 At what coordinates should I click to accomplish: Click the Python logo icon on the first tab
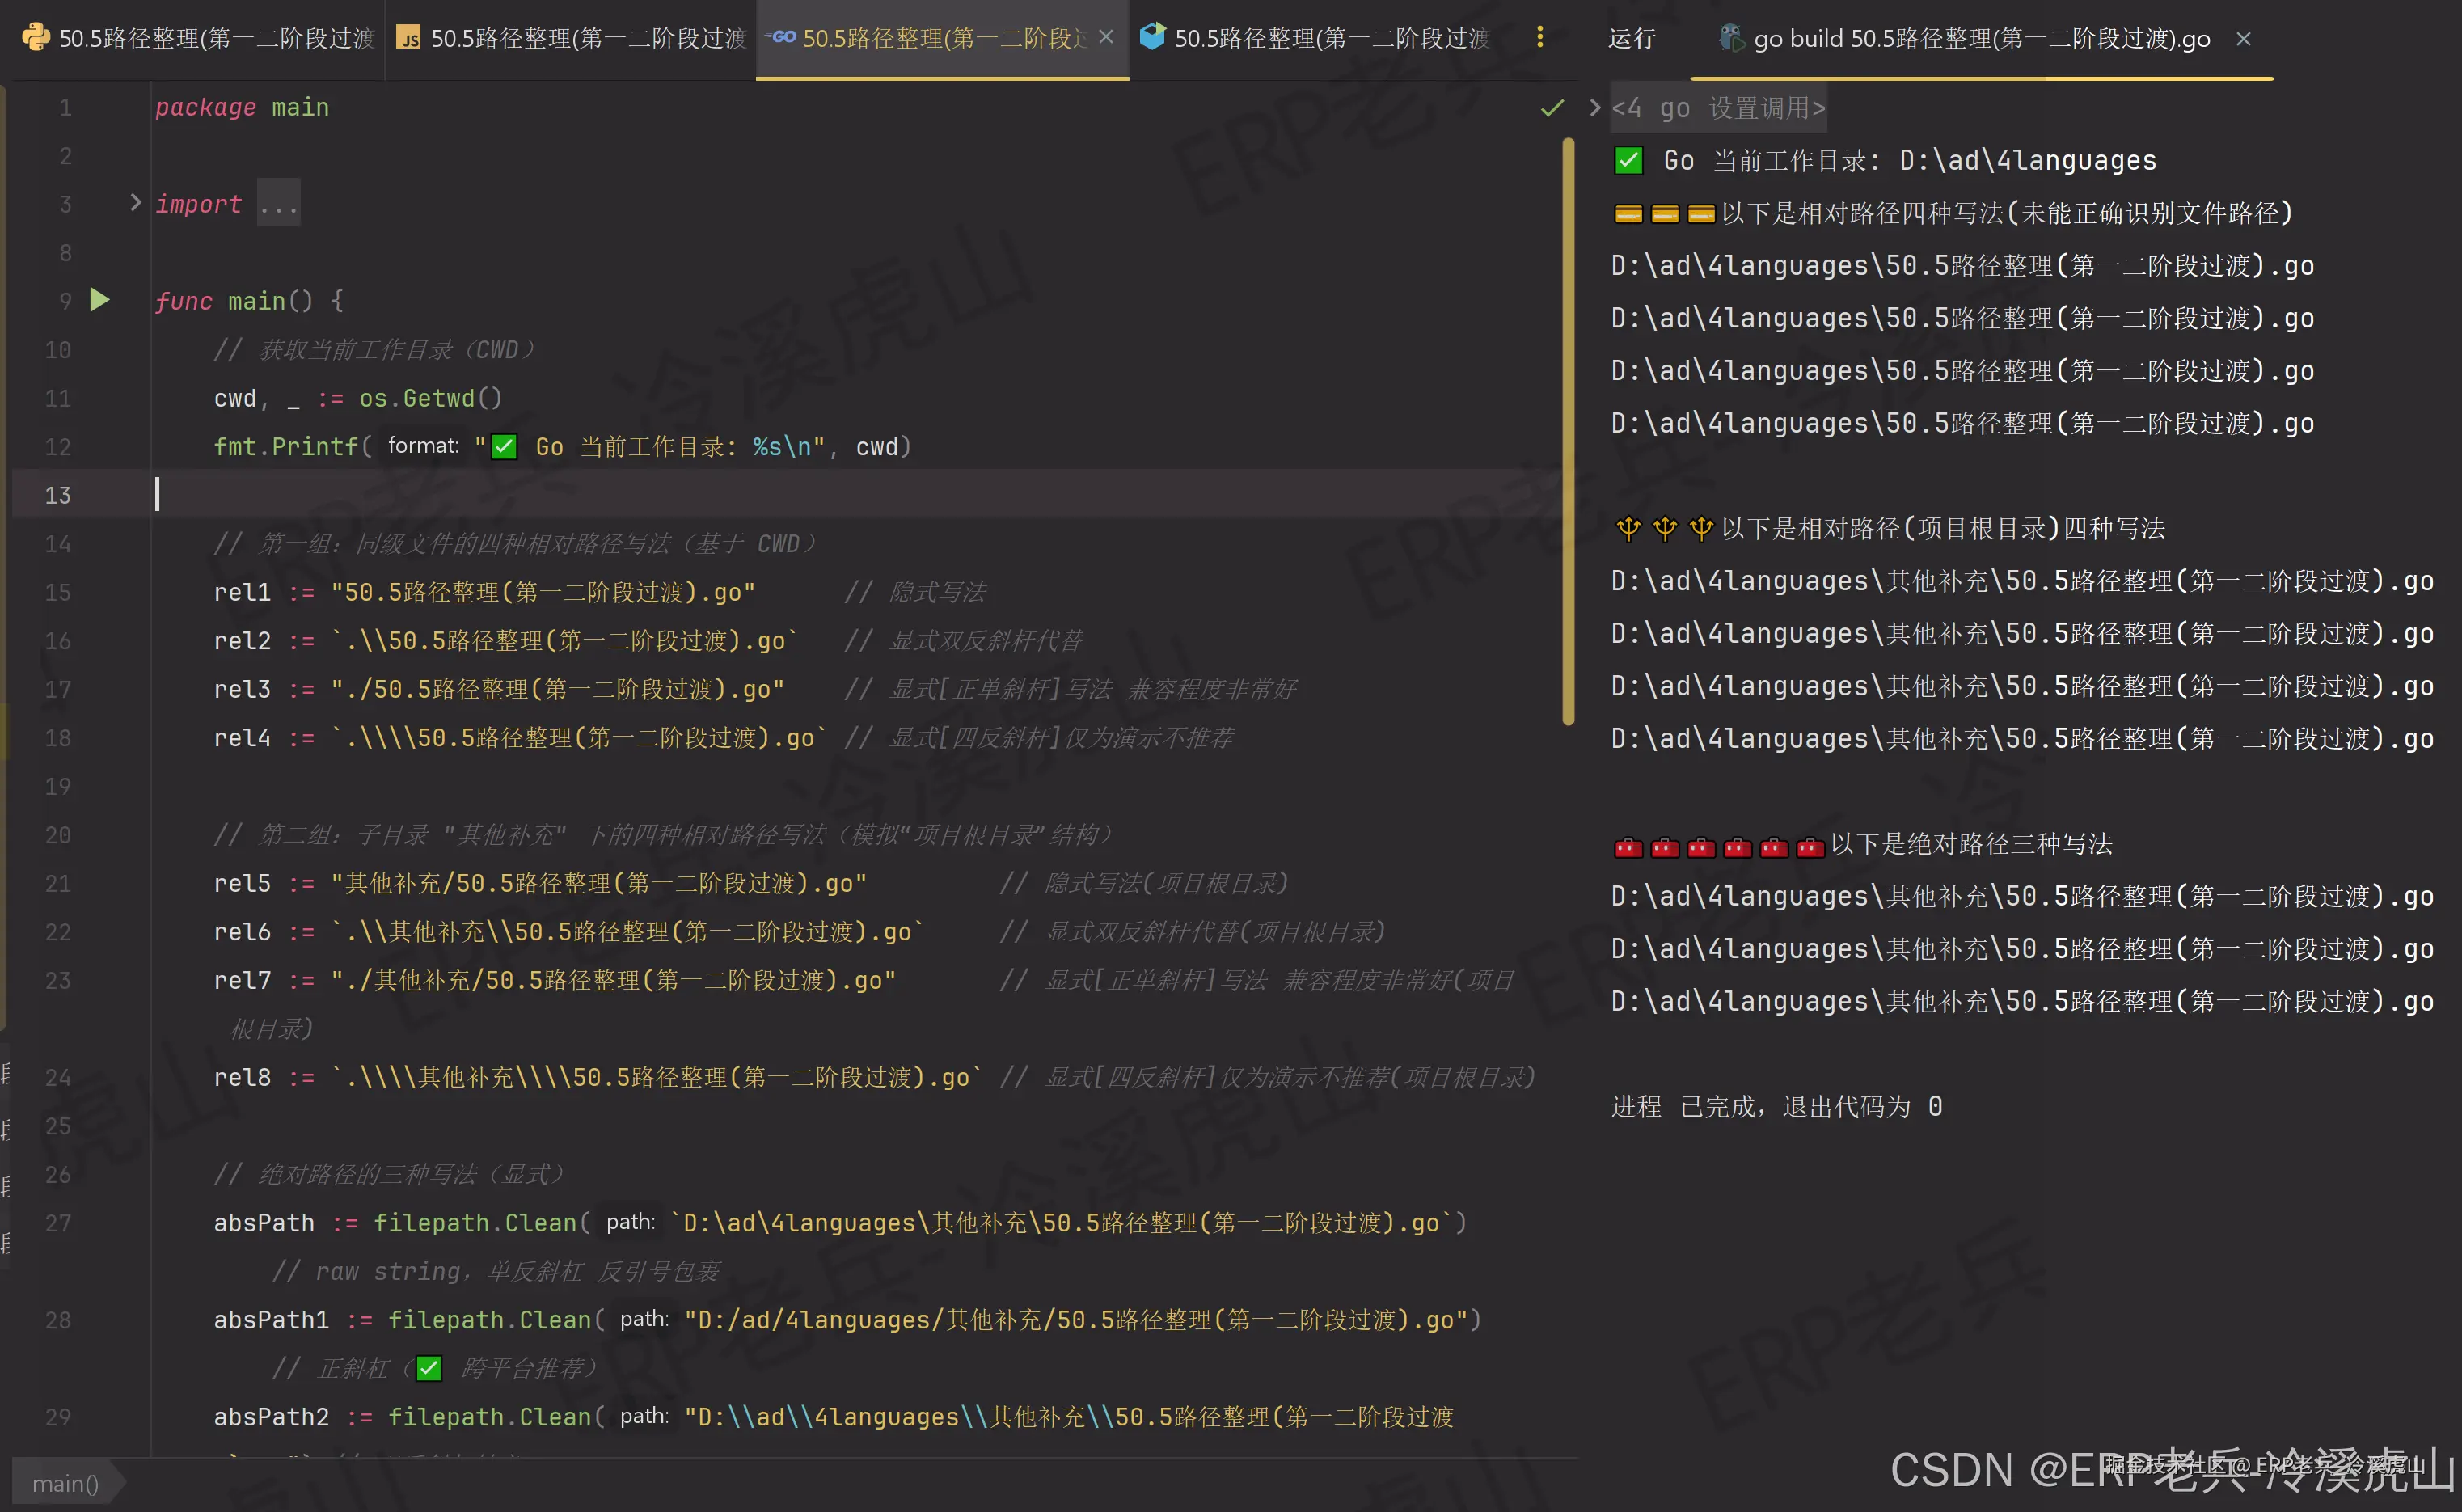pyautogui.click(x=35, y=38)
